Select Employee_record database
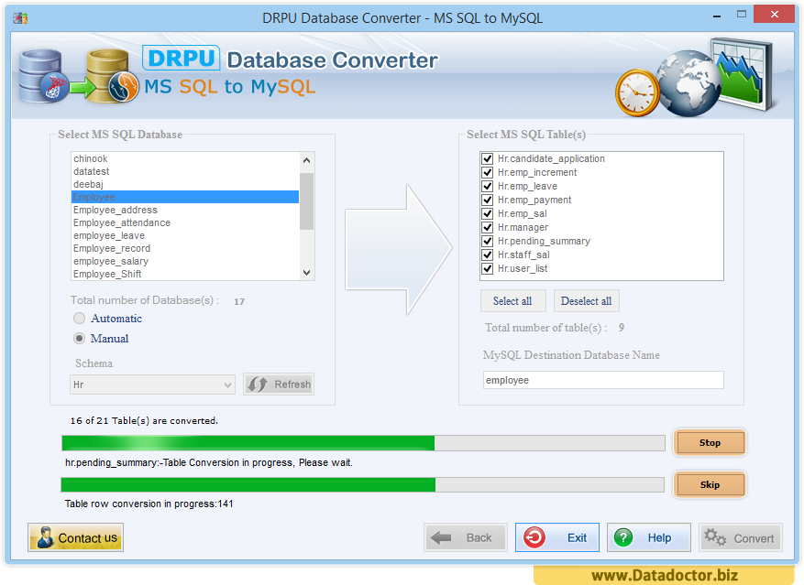Image resolution: width=804 pixels, height=585 pixels. (x=185, y=248)
